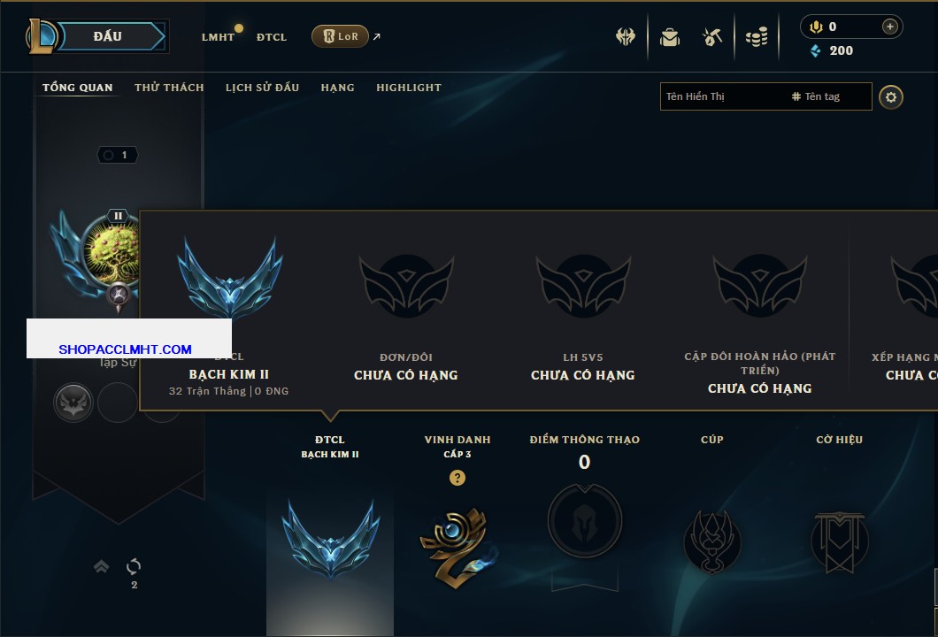Click the profile settings gear icon
The image size is (938, 637).
(x=891, y=97)
